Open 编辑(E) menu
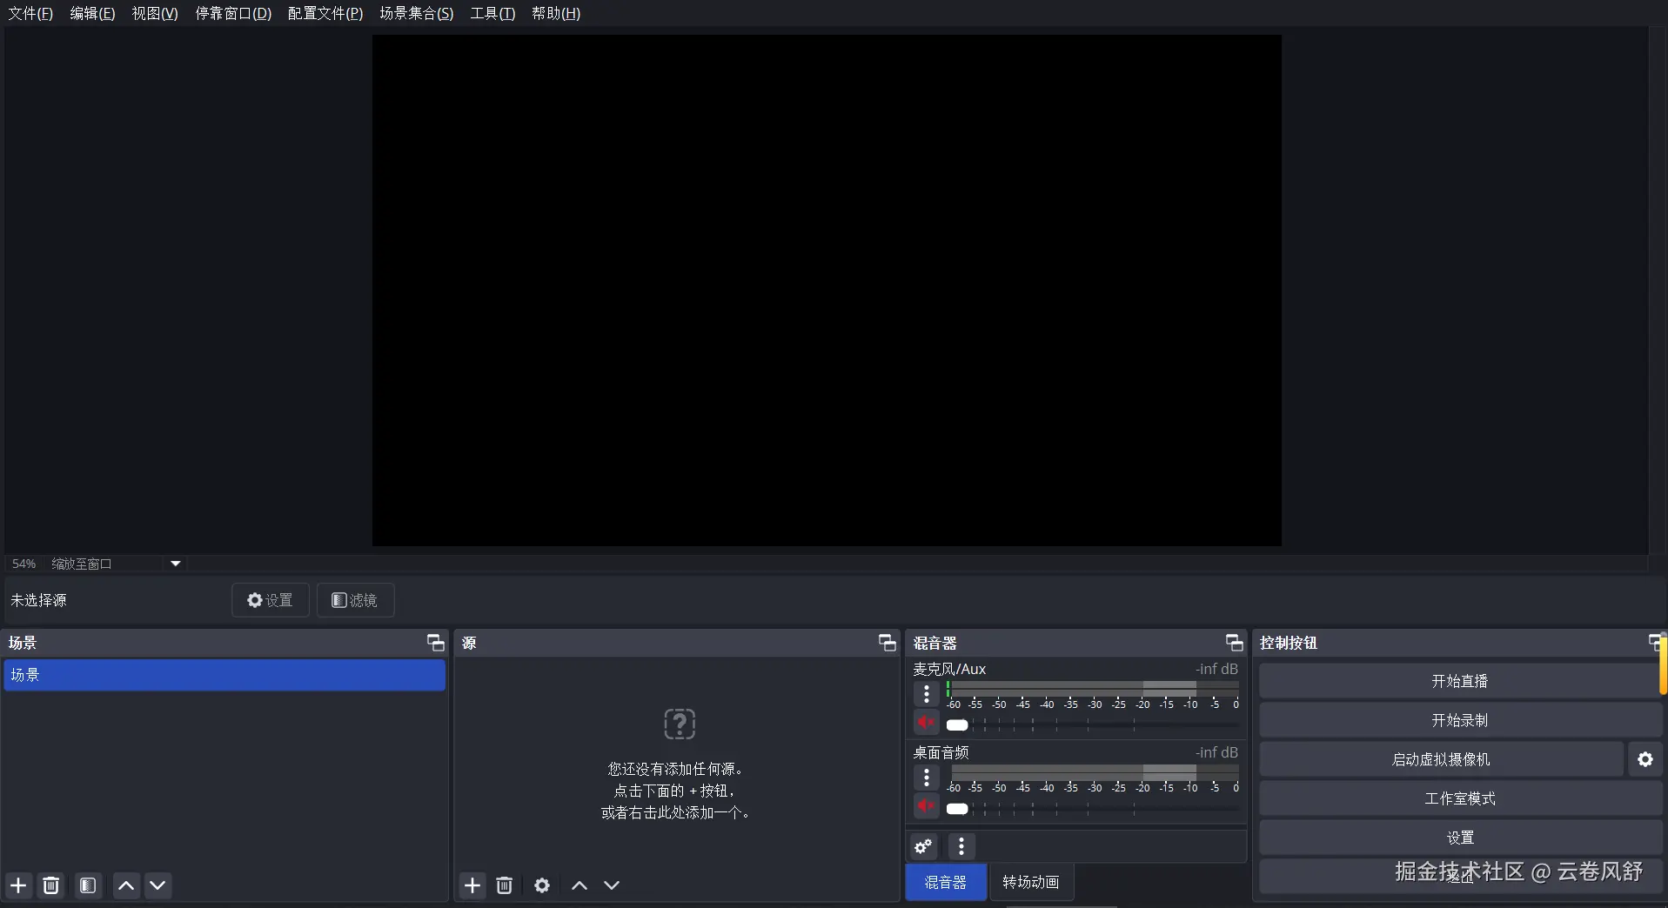Screen dimensions: 1668x908 coord(92,13)
